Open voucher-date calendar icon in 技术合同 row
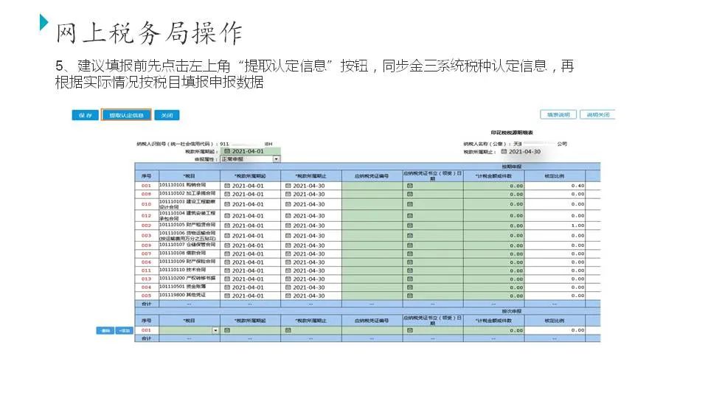The width and height of the screenshot is (708, 398). (410, 270)
